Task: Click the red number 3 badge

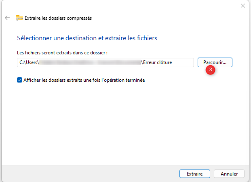Action: 210,70
